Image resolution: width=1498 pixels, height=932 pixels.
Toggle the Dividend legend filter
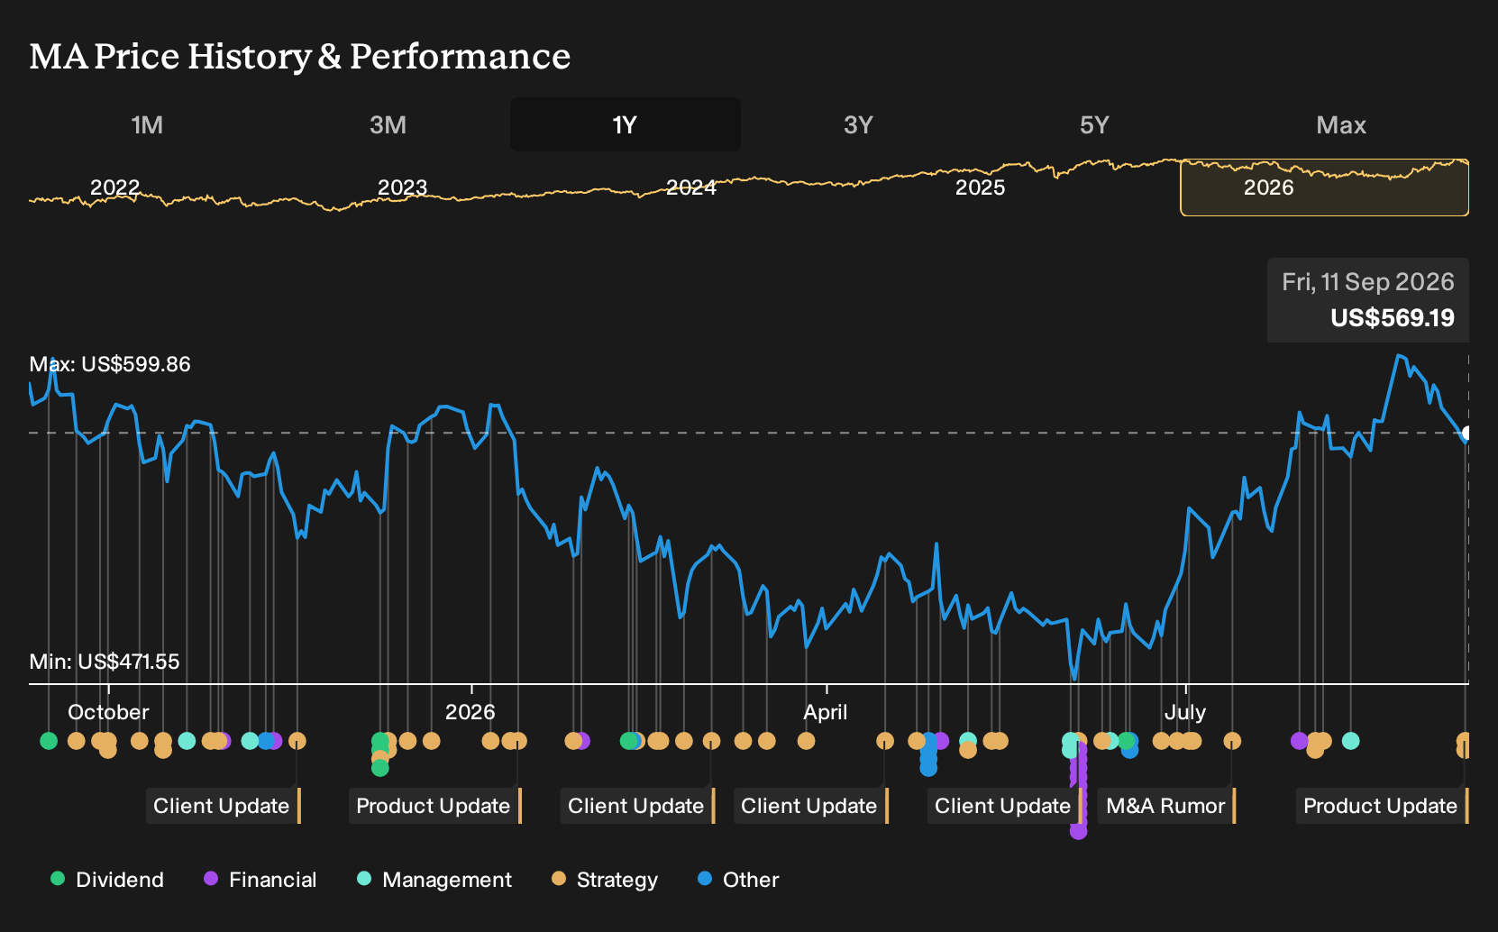[x=107, y=880]
